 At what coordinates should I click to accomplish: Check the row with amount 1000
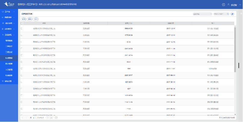(x=22, y=69)
